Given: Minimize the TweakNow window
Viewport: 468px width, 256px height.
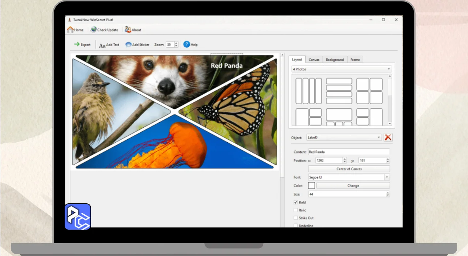Looking at the screenshot, I should [x=370, y=20].
